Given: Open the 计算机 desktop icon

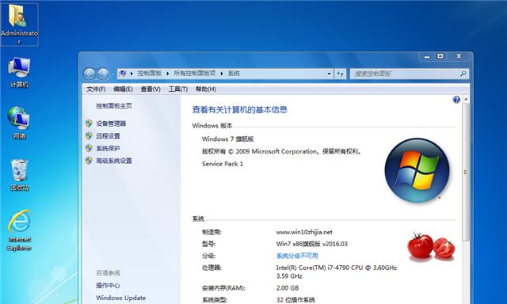Looking at the screenshot, I should click(19, 72).
